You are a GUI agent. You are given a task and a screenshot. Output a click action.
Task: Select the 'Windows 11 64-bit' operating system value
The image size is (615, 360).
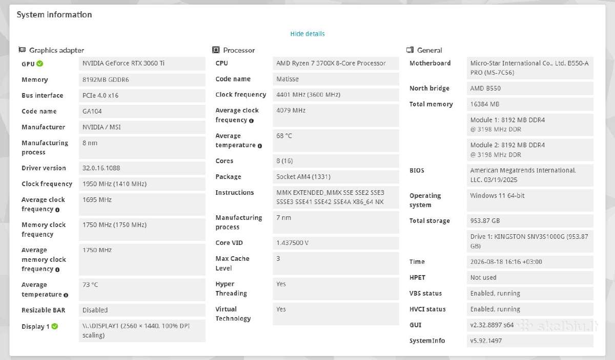(530, 200)
